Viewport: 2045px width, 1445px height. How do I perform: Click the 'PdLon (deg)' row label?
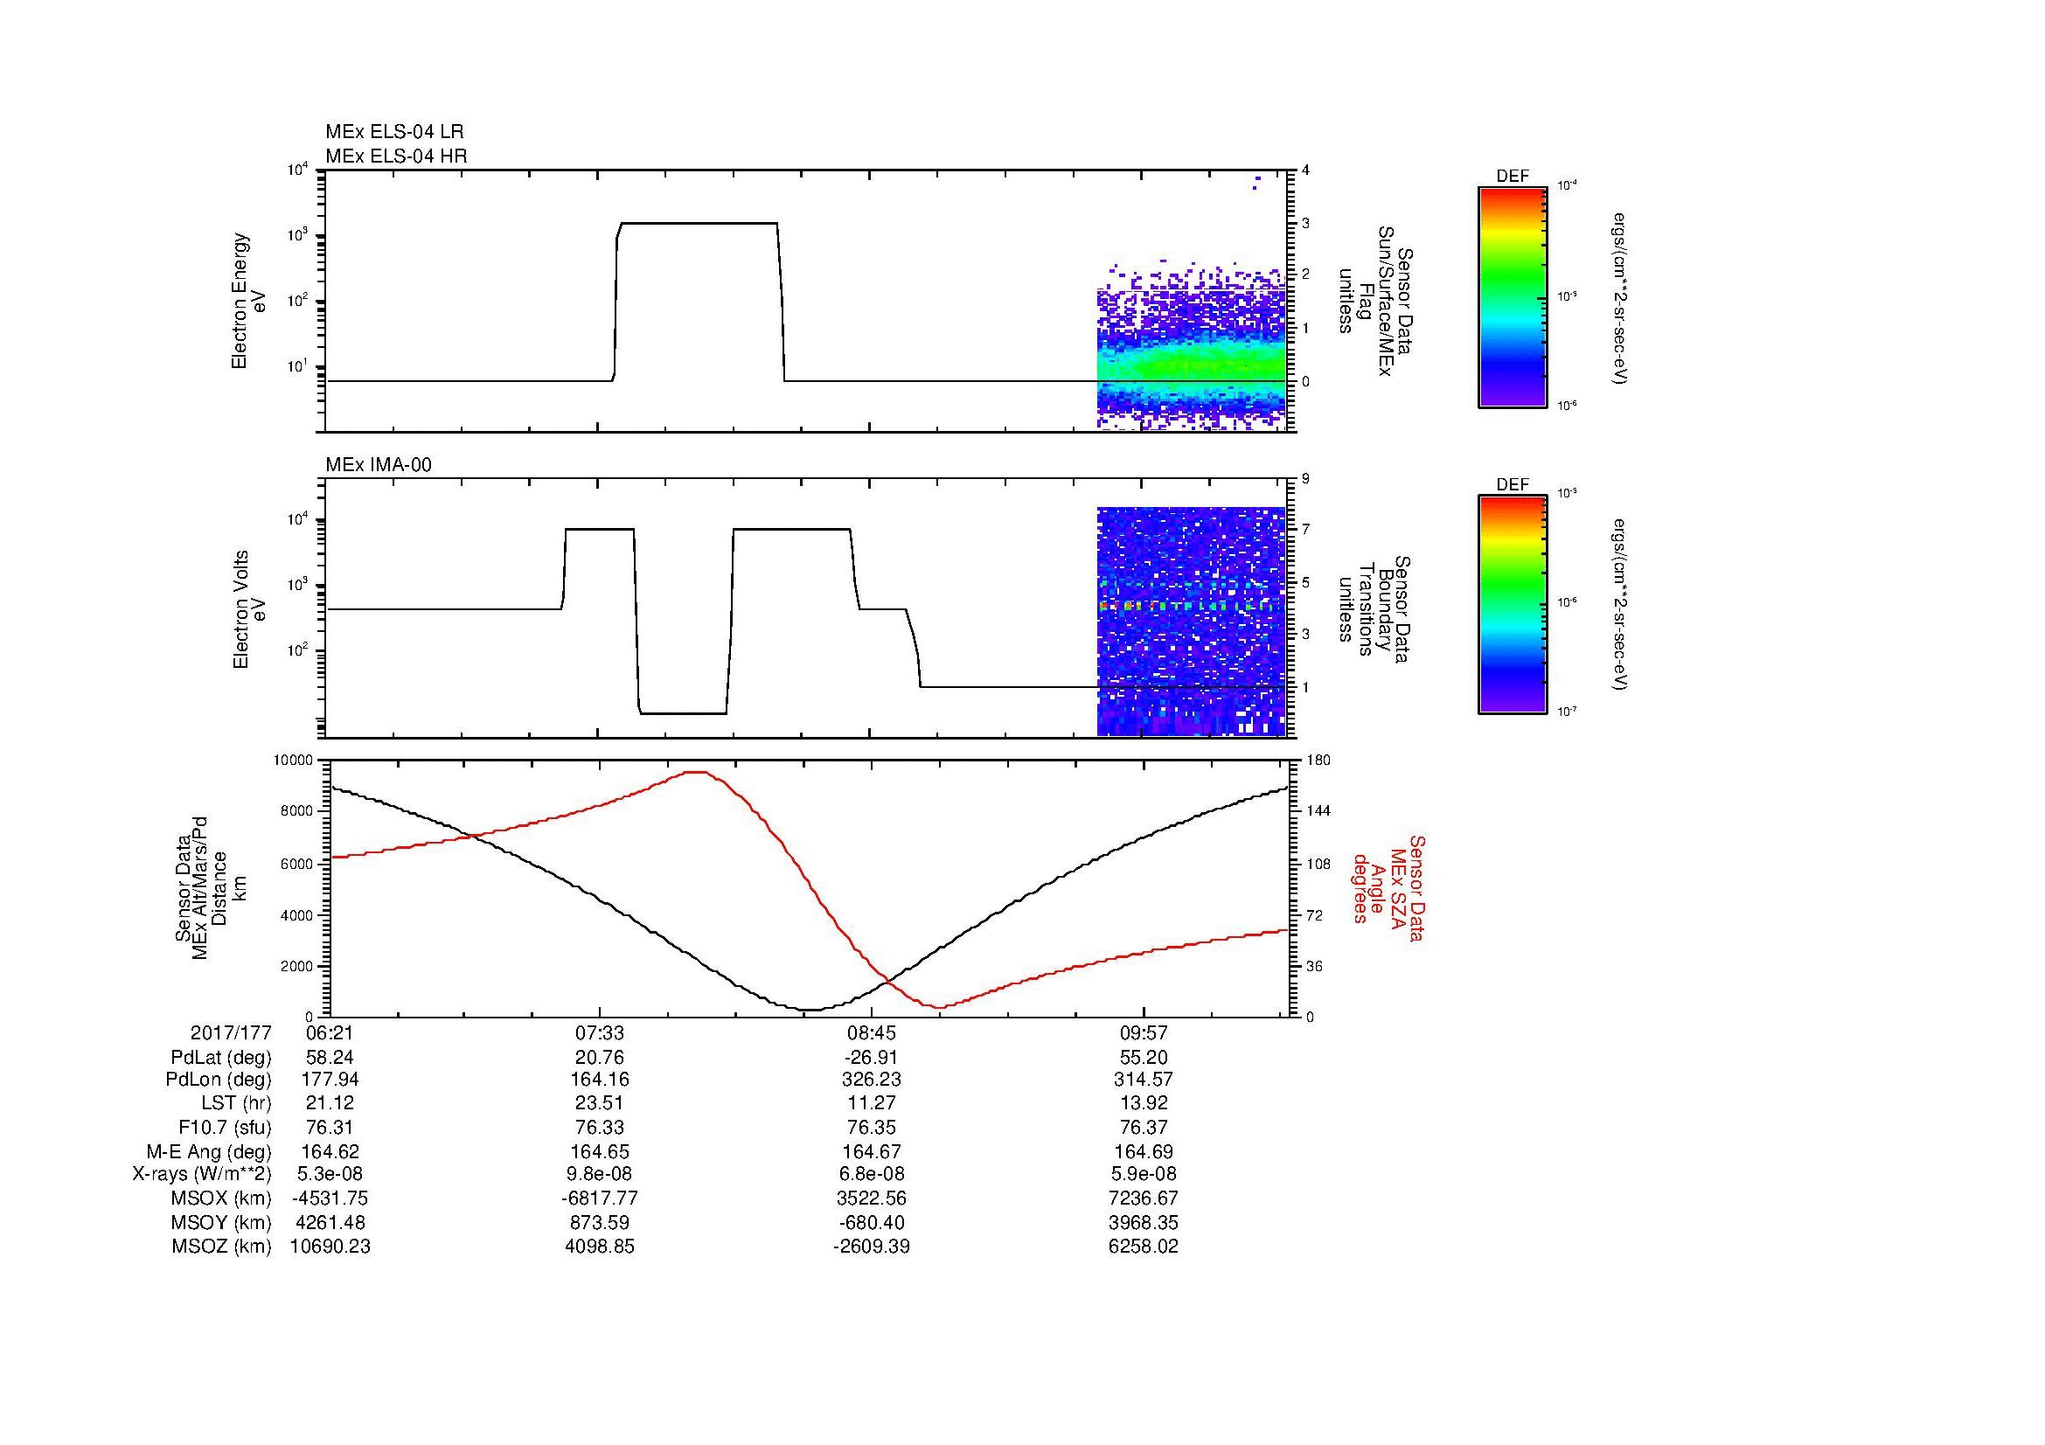(x=219, y=1080)
